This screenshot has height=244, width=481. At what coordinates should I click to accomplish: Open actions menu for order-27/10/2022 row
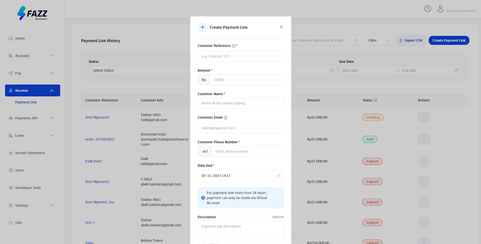click(x=424, y=140)
